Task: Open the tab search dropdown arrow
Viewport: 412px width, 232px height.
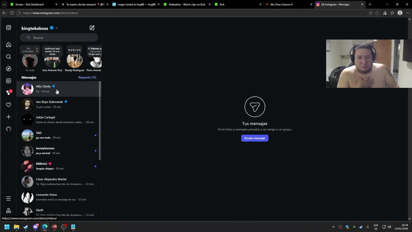Action: coord(4,5)
